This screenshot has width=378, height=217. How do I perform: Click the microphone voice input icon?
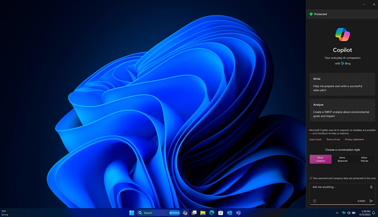click(371, 187)
